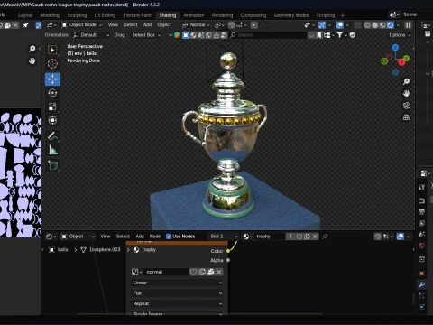Viewport: 433px width, 325px height.
Task: Toggle viewport gizmo visibility
Action: tap(322, 25)
